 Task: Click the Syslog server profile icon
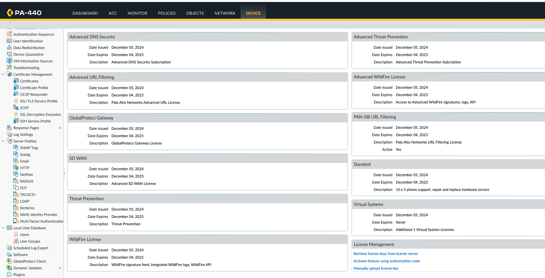pos(16,155)
